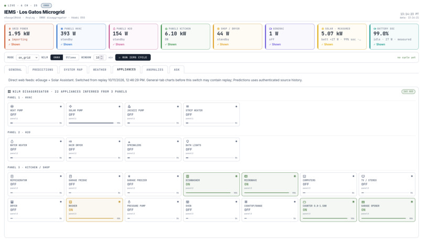This screenshot has width=423, height=241.
Task: Click the Solar Pump confidence bar
Action: [x=92, y=123]
